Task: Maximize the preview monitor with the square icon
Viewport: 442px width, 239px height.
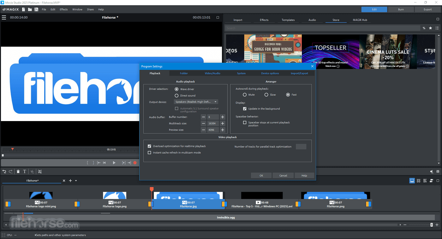Action: click(x=218, y=17)
